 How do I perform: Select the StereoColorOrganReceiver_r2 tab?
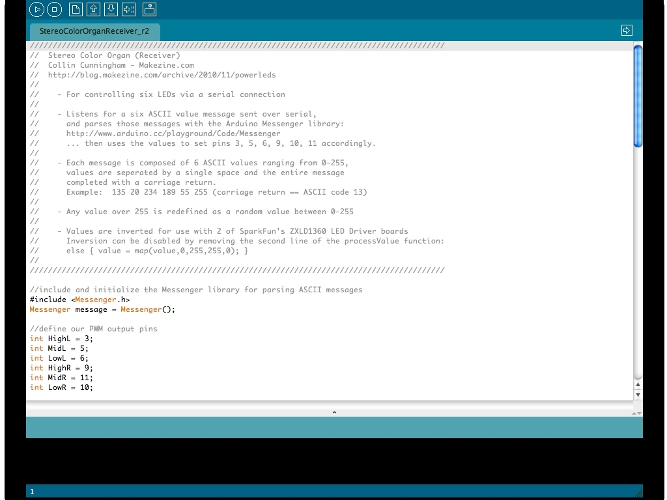pyautogui.click(x=94, y=31)
